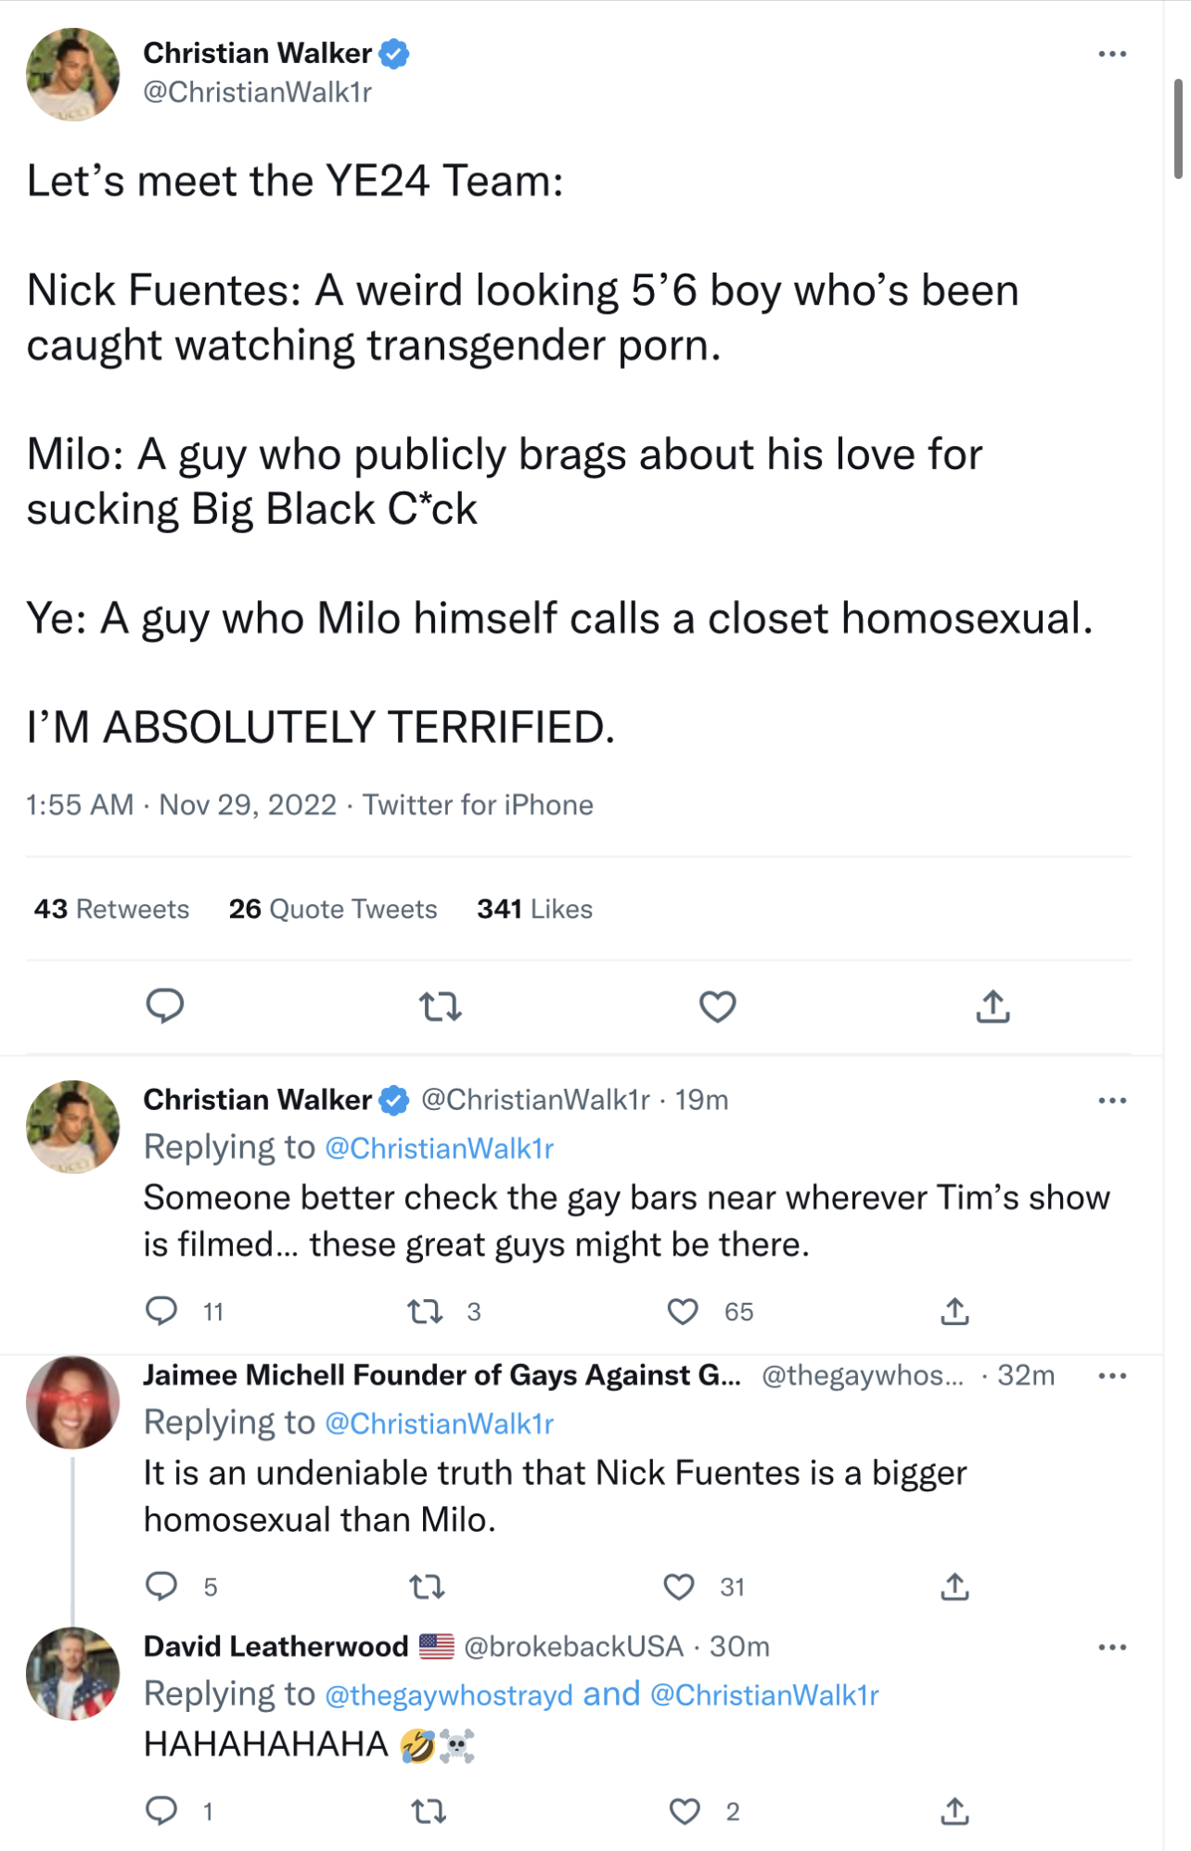1191x1851 pixels.
Task: Share Jaimee Michell's reply
Action: [x=954, y=1587]
